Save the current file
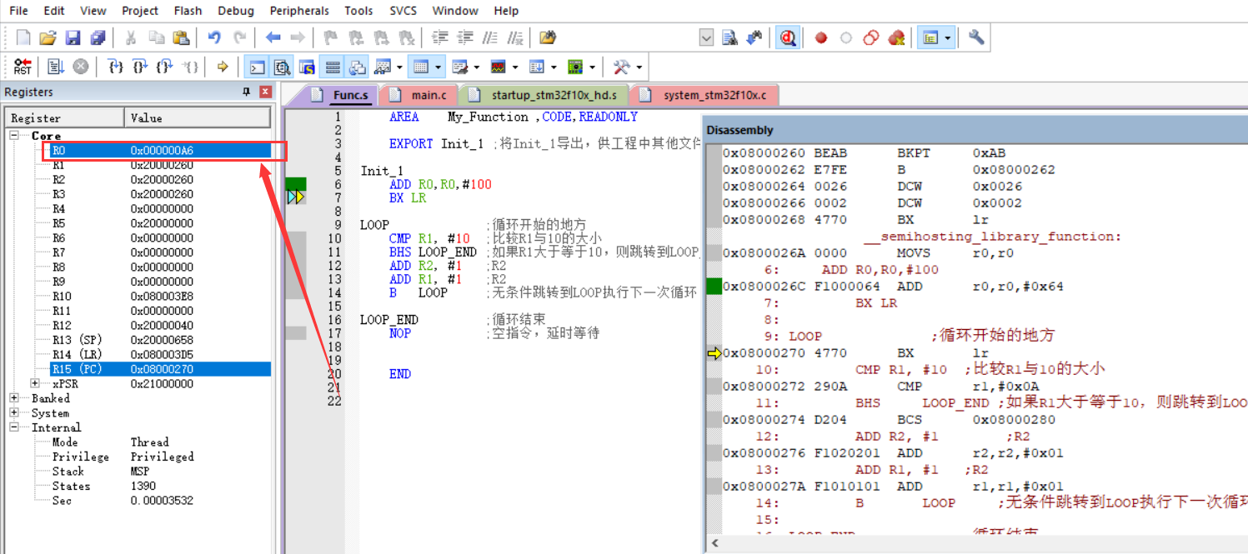This screenshot has height=554, width=1248. (73, 37)
